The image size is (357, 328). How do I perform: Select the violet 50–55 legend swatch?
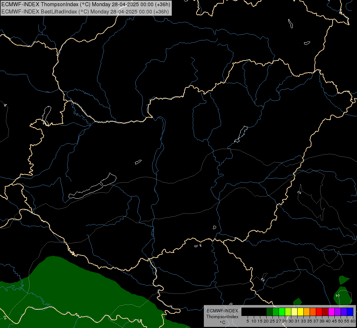(x=344, y=312)
